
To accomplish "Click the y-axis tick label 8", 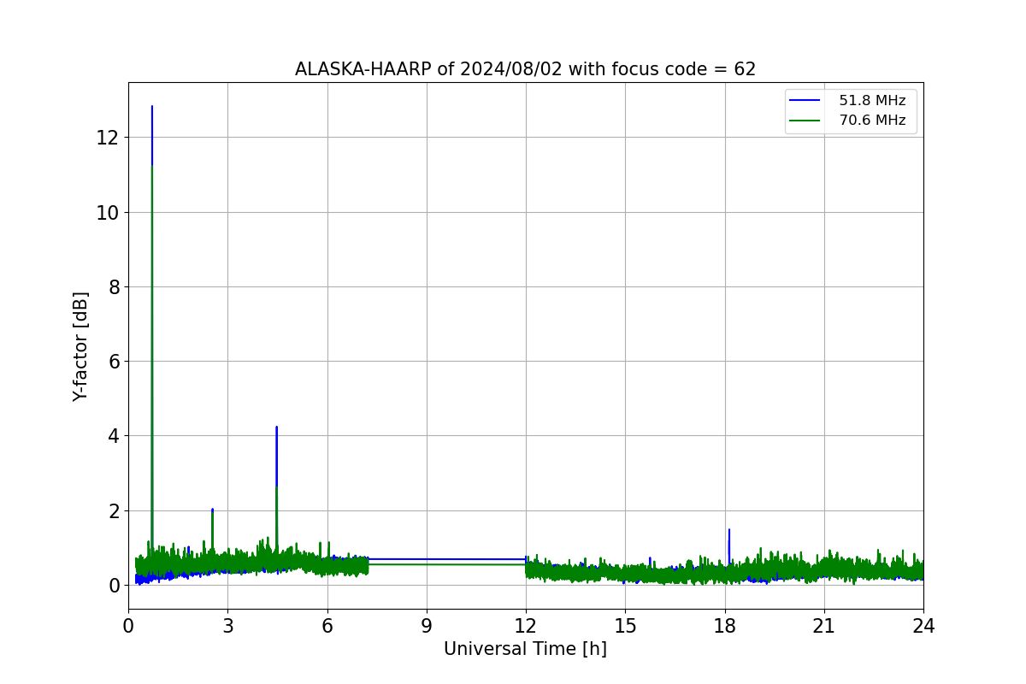I will pos(115,286).
